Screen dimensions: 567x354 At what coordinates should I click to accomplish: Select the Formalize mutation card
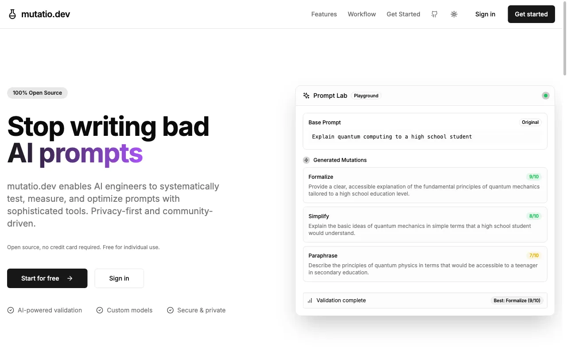pos(425,185)
